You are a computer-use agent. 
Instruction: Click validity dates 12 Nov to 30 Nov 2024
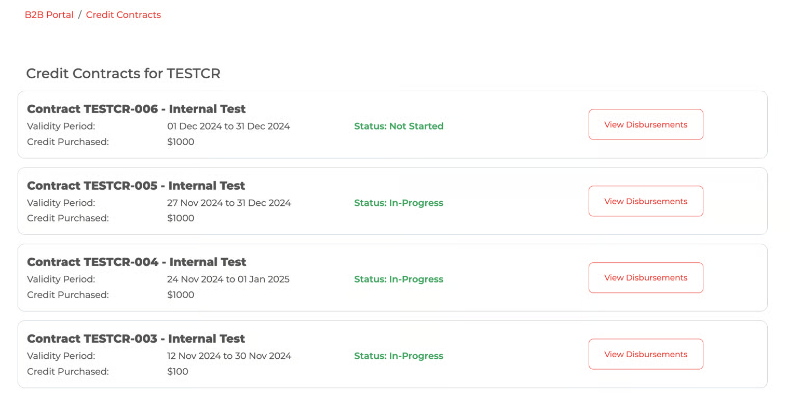pos(229,356)
